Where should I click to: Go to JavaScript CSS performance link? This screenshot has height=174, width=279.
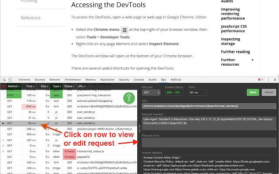234,29
